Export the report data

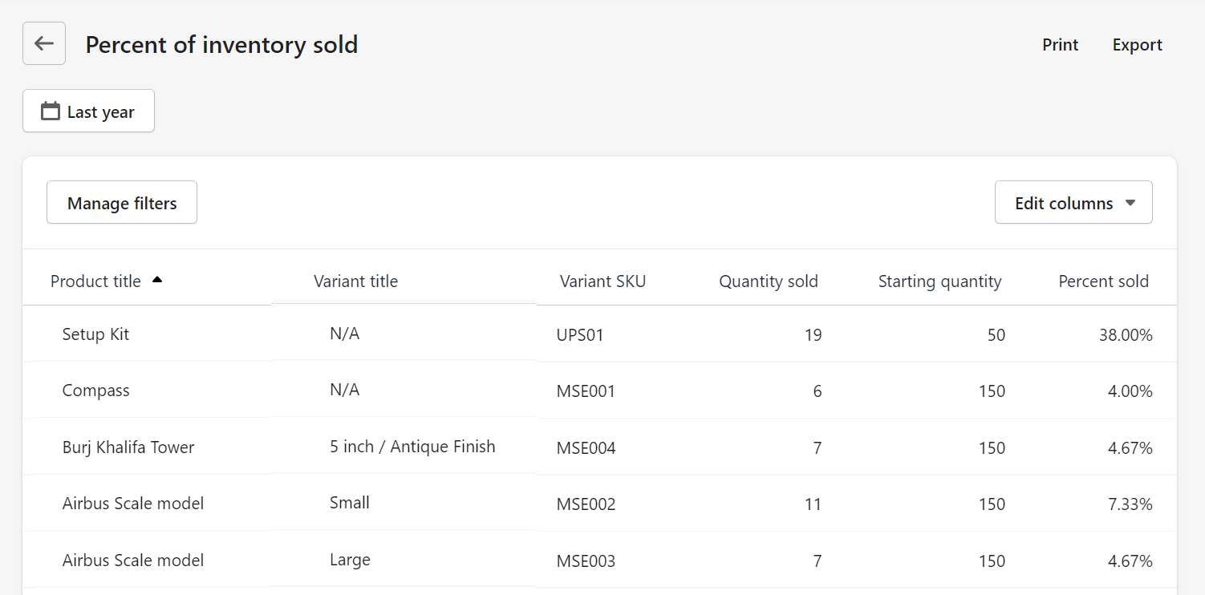click(x=1137, y=45)
